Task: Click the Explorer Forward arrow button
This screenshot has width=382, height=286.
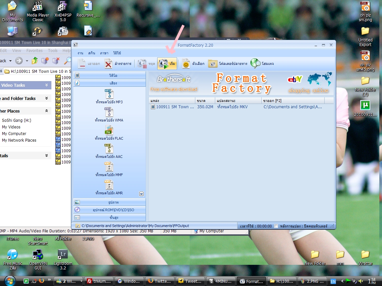Action: tap(19, 61)
